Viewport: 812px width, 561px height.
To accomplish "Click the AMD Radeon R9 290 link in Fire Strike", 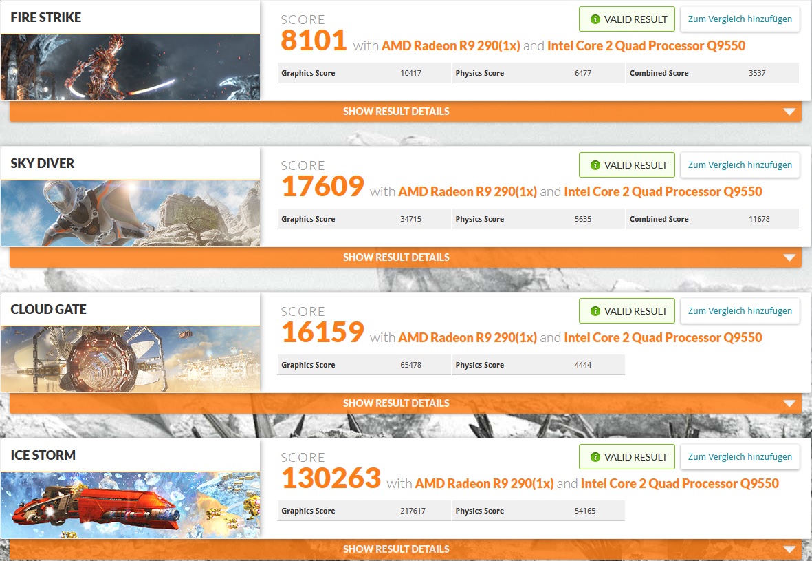I will 450,45.
